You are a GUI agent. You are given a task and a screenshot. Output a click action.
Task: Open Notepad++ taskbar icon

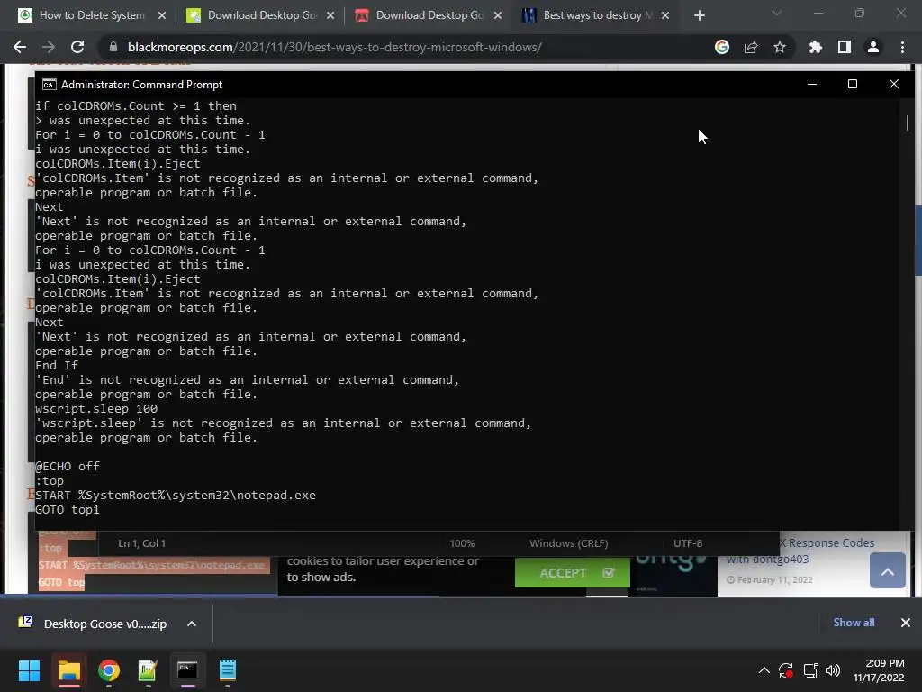click(148, 670)
